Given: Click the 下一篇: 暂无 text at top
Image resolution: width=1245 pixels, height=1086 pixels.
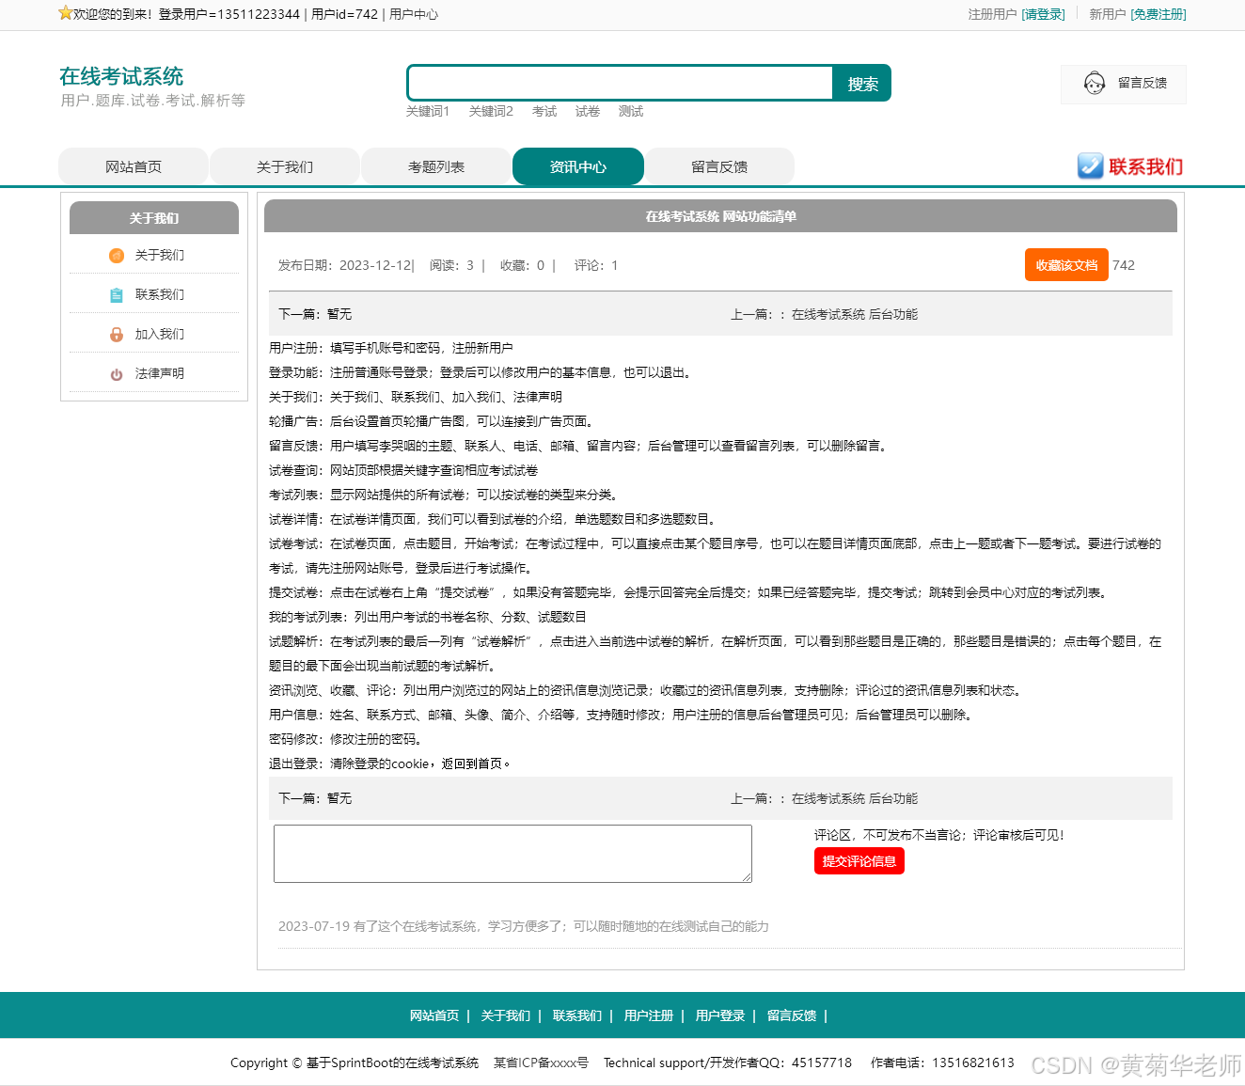Looking at the screenshot, I should click(315, 314).
